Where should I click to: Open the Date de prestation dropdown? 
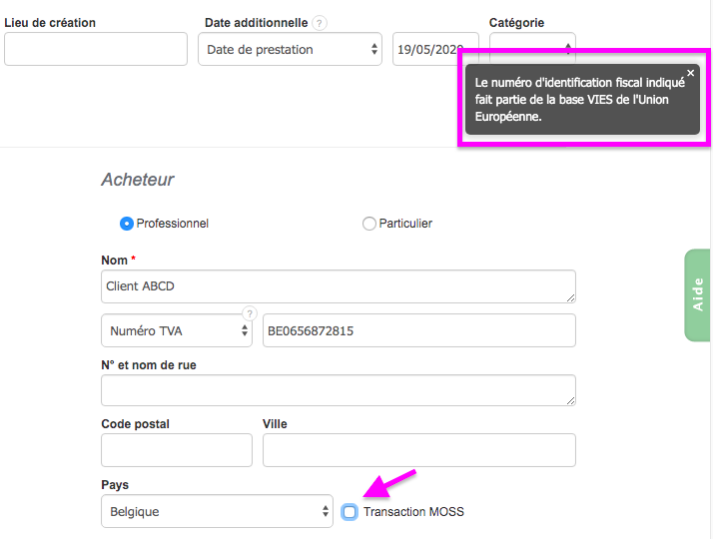point(291,49)
